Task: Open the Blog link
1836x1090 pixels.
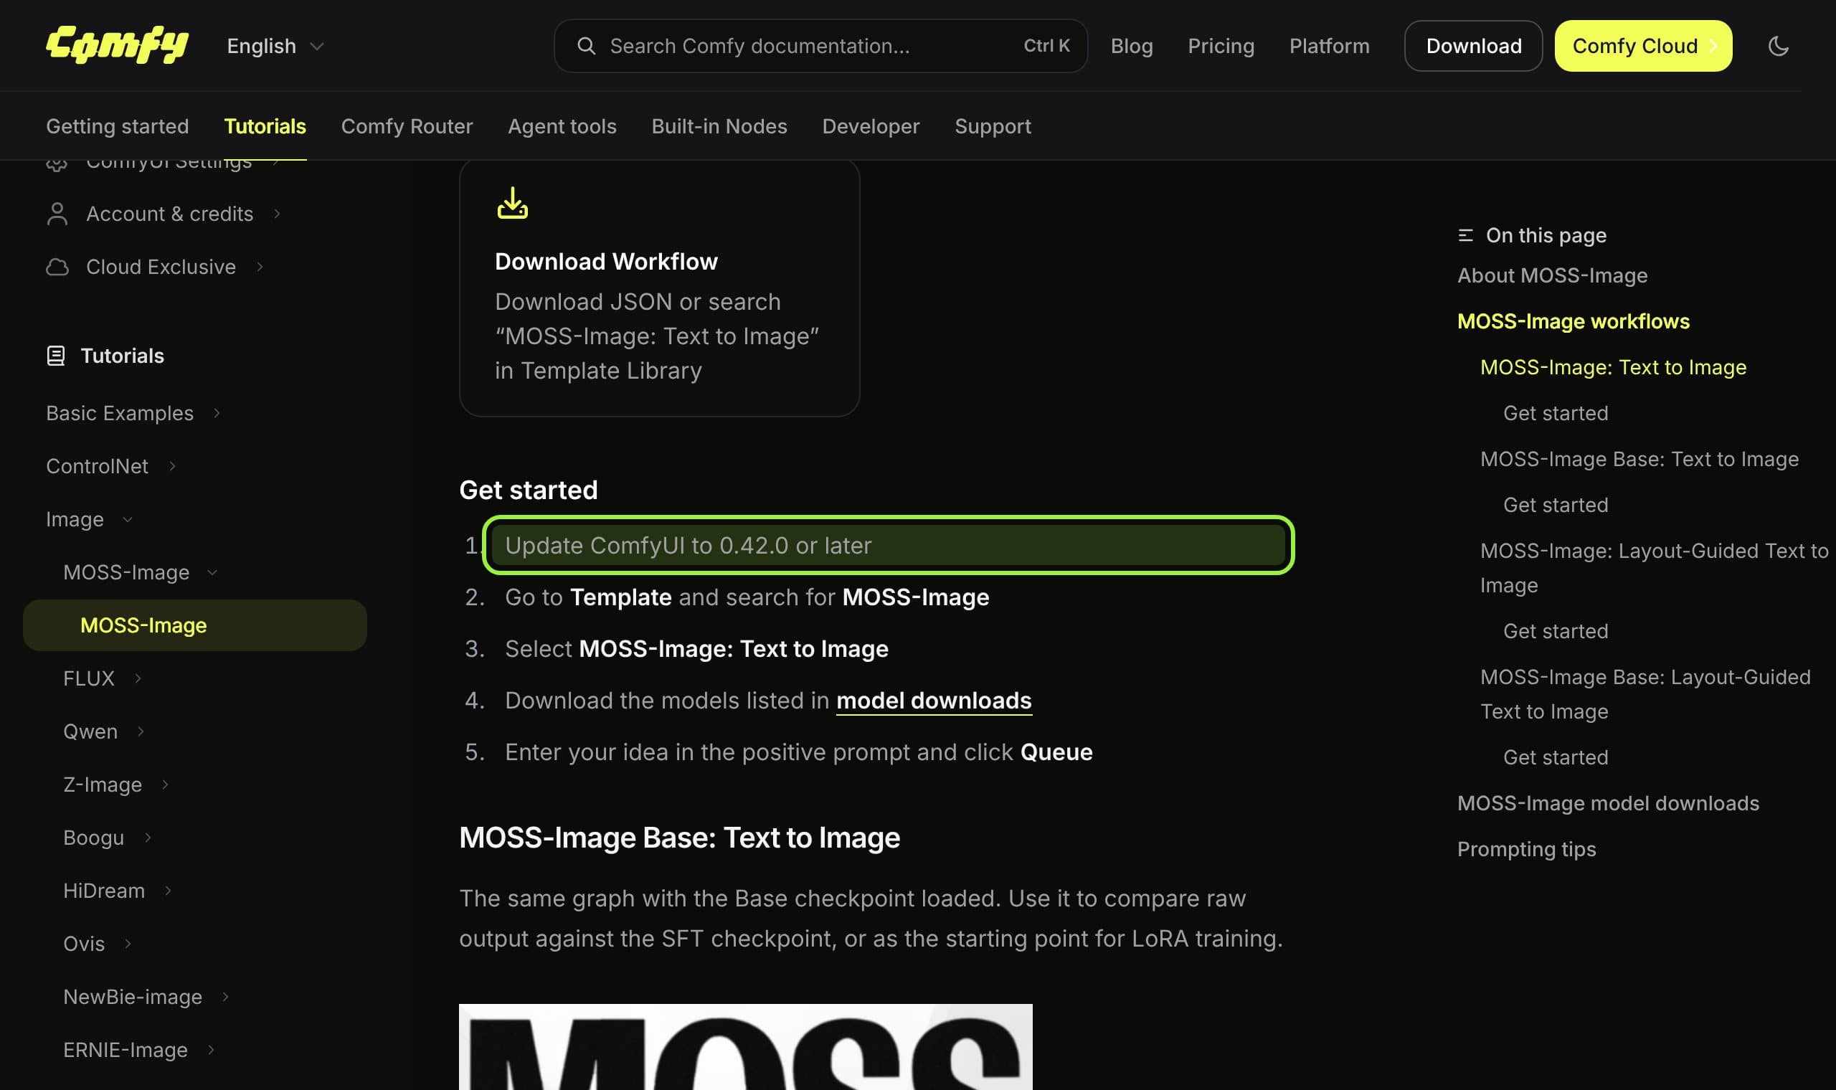Action: pos(1132,46)
